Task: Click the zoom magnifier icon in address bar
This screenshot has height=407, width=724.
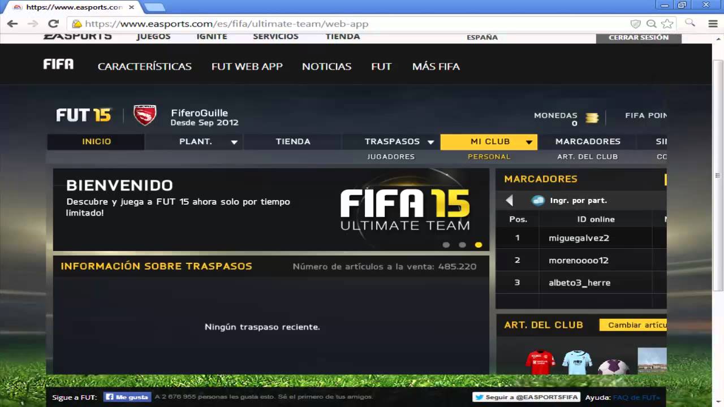Action: tap(652, 24)
